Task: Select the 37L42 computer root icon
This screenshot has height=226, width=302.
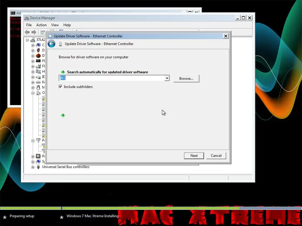Action: click(33, 40)
